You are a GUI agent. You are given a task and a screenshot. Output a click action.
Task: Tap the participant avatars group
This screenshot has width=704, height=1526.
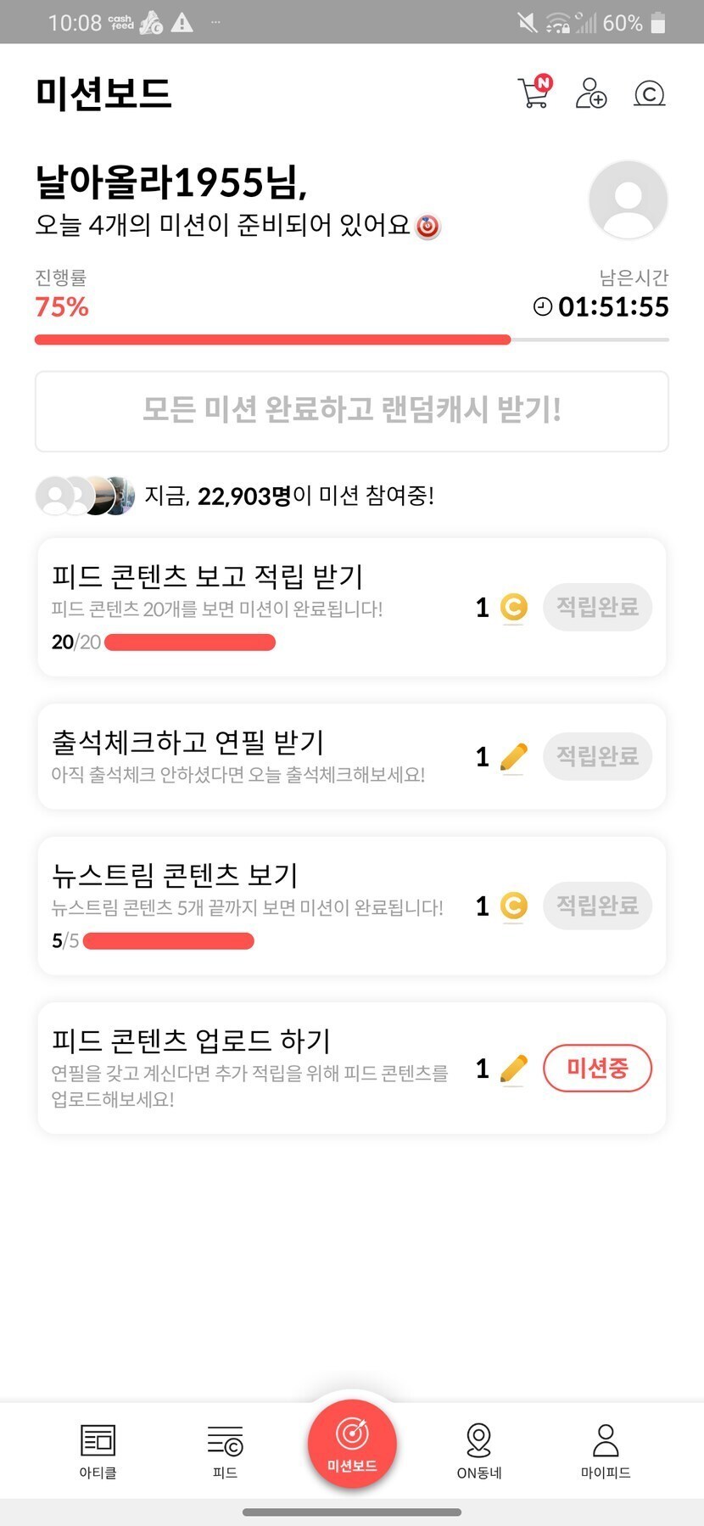tap(85, 496)
